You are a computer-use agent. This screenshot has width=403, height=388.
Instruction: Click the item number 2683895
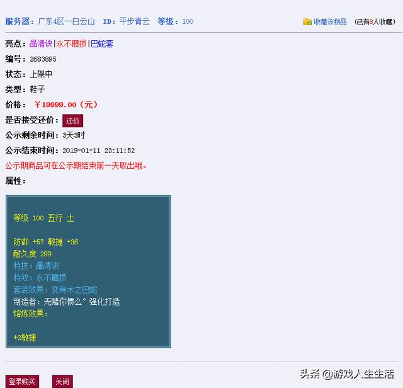43,59
